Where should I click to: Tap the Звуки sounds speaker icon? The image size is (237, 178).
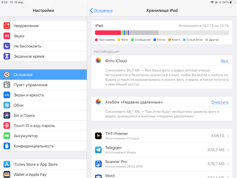pos(7,36)
